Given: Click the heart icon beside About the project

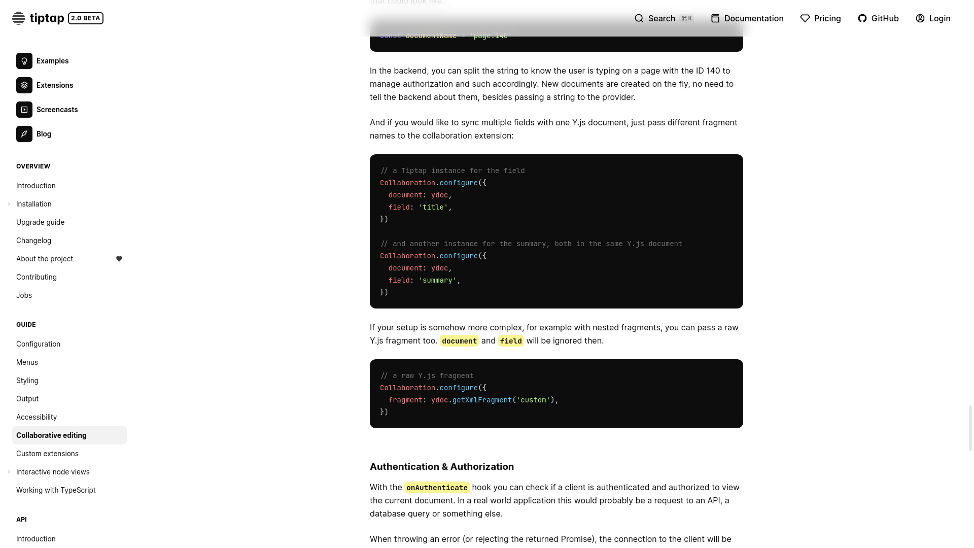Looking at the screenshot, I should [119, 259].
